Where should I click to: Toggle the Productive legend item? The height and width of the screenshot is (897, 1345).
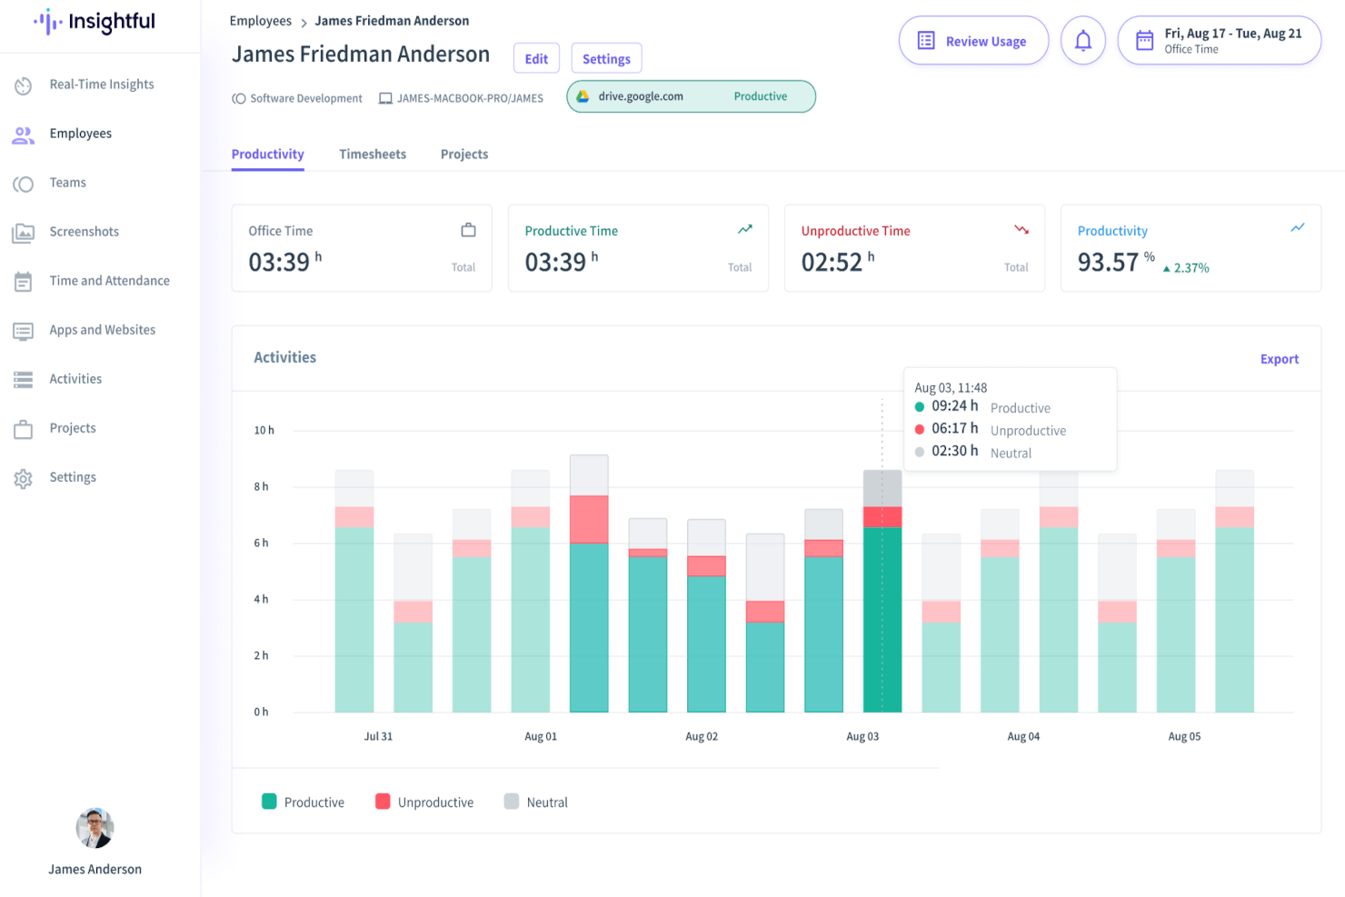pos(304,802)
